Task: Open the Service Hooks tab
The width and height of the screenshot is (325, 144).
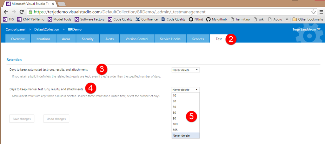Action: [170, 39]
